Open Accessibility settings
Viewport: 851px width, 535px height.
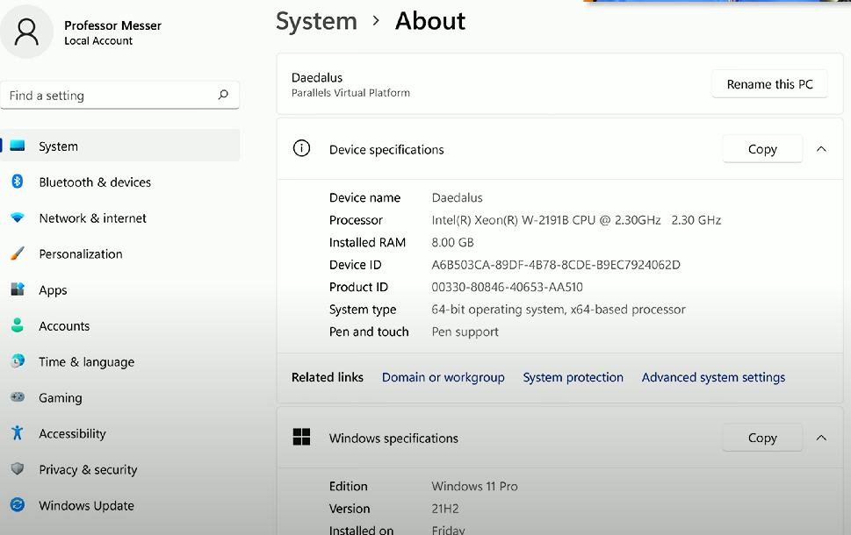[120, 433]
